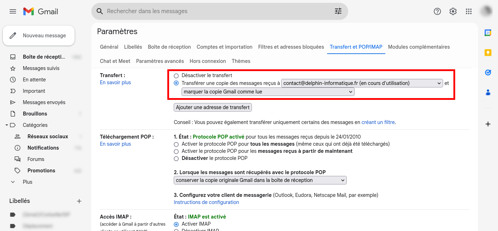
Task: Create new label plus icon
Action: click(79, 201)
